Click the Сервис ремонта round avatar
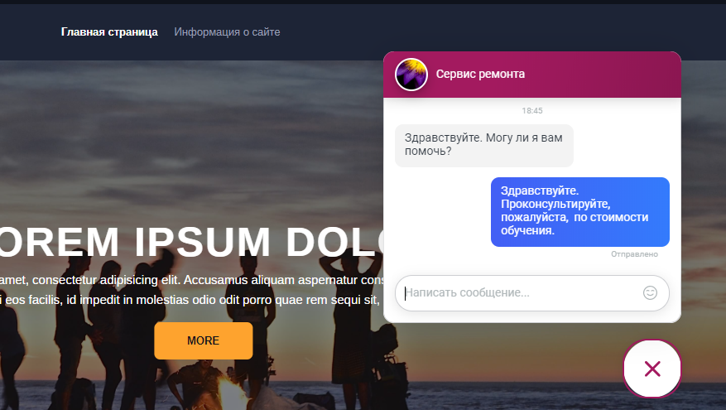726x410 pixels. click(411, 74)
